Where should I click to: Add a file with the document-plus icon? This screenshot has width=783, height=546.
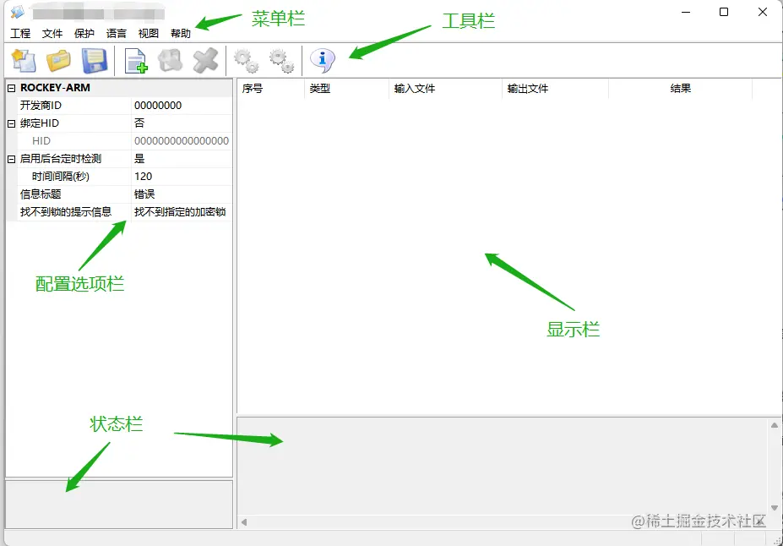tap(136, 61)
